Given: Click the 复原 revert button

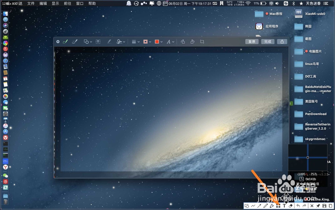Looking at the screenshot, I should pyautogui.click(x=252, y=42).
